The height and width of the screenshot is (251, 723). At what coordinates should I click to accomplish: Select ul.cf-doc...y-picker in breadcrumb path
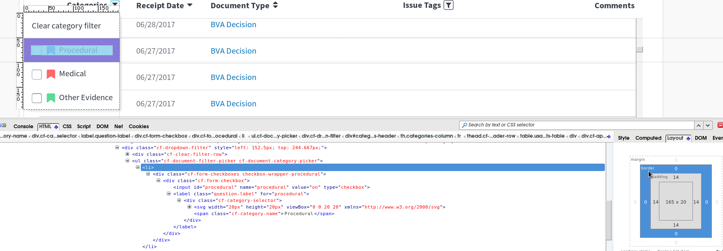pos(274,136)
